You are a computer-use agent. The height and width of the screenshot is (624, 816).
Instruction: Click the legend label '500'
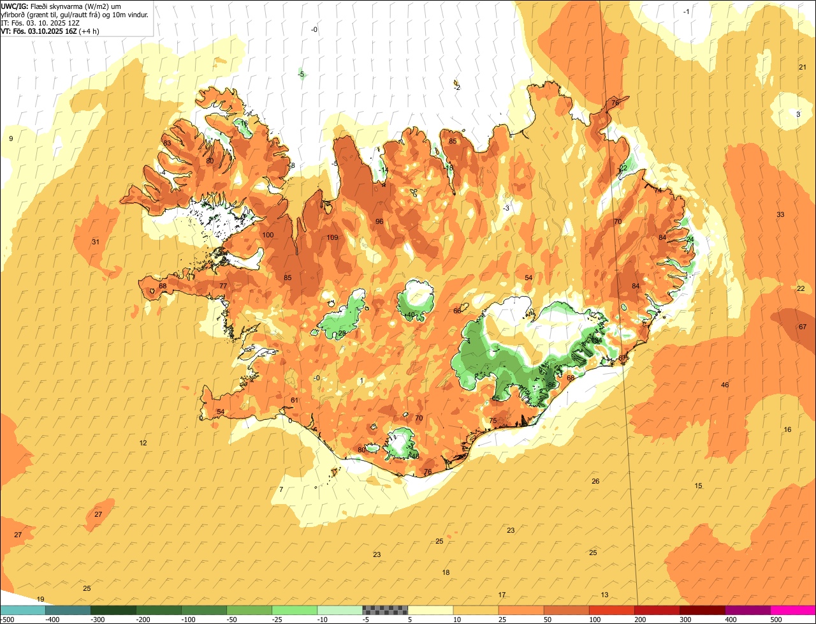click(775, 619)
